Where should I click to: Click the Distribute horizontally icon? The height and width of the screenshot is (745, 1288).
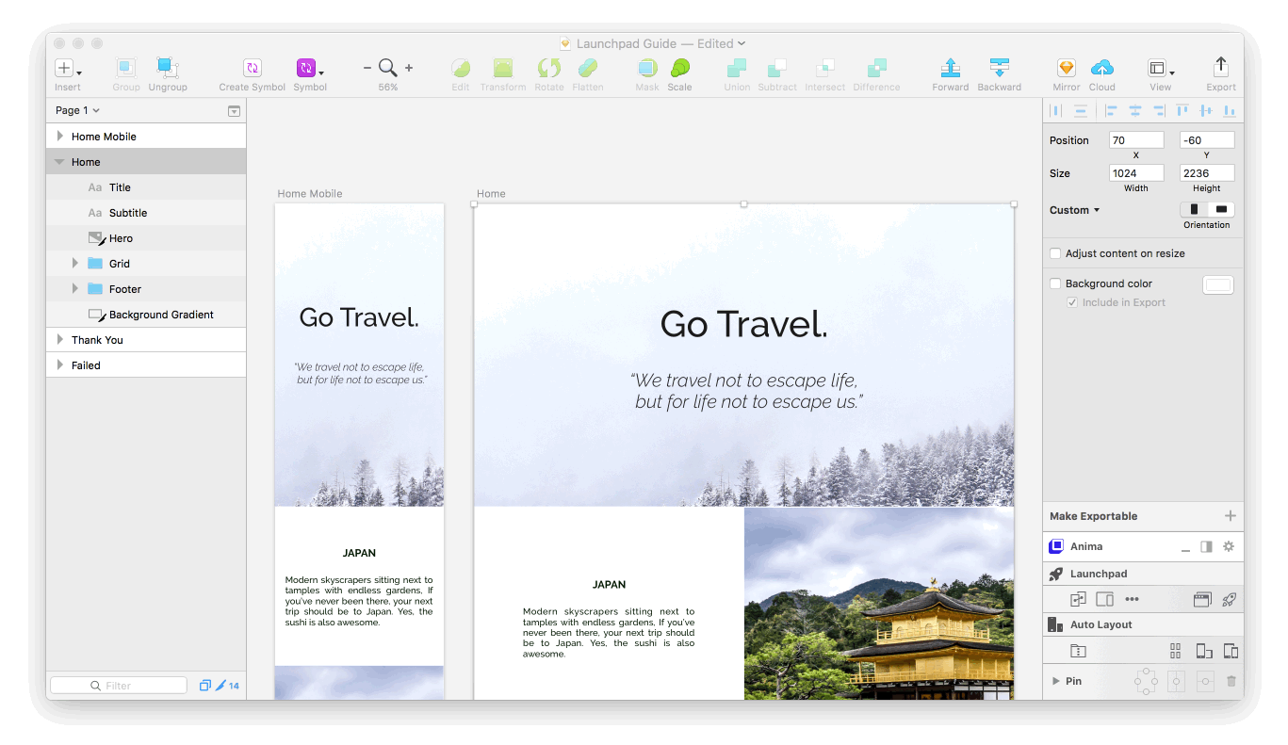coord(1056,111)
